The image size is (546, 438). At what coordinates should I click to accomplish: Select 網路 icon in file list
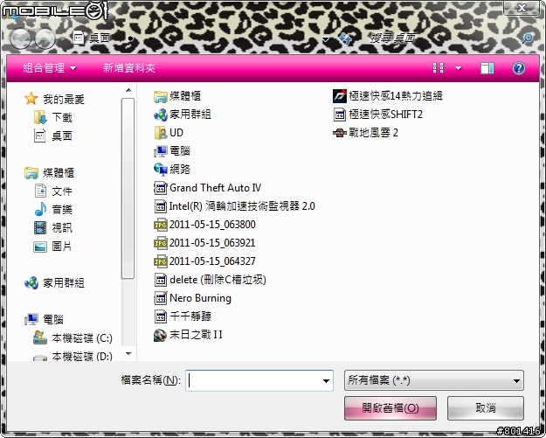[x=160, y=170]
